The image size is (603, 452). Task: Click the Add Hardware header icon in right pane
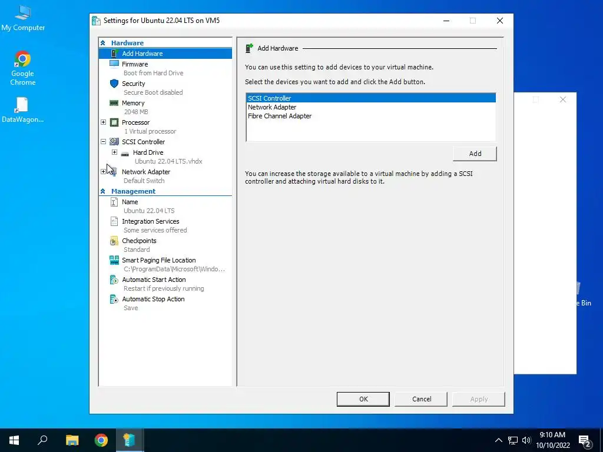pos(249,48)
